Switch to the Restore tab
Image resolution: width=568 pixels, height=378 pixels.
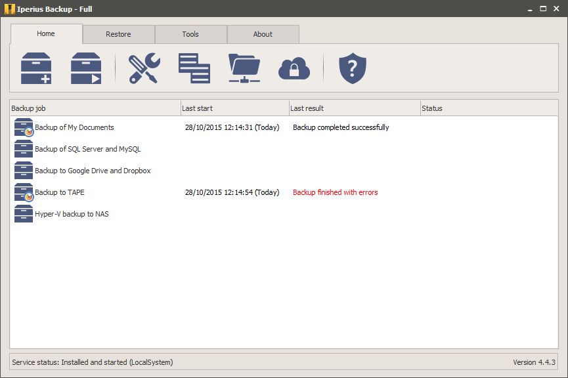(118, 34)
